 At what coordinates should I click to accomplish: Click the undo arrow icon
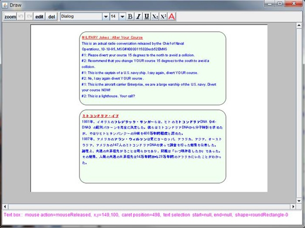pyautogui.click(x=21, y=17)
